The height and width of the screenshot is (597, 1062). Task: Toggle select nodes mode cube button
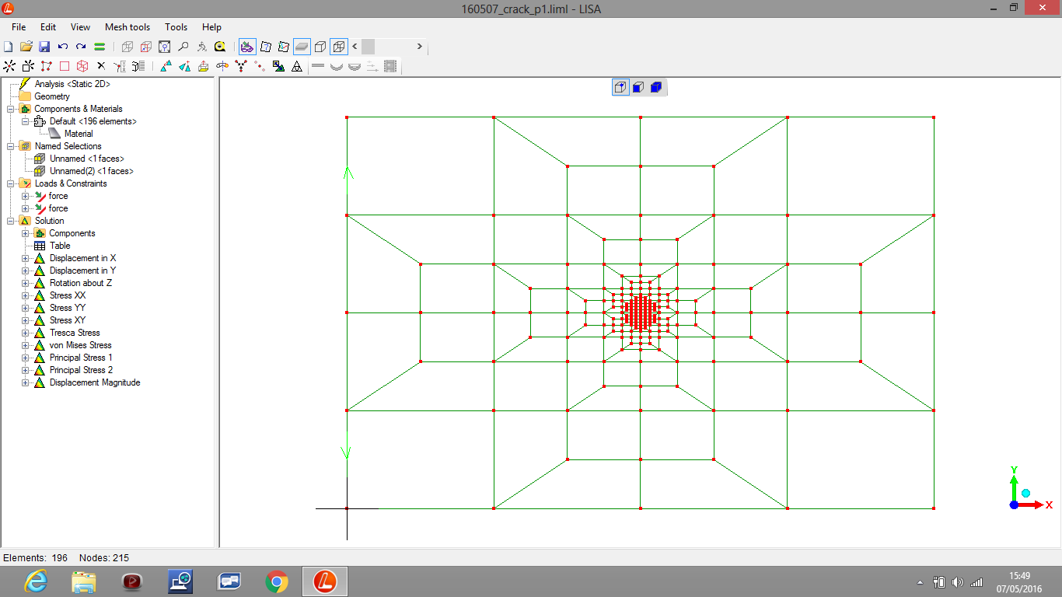point(620,87)
